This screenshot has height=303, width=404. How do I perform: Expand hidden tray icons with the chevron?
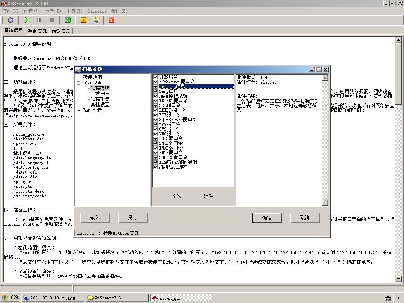(x=400, y=298)
